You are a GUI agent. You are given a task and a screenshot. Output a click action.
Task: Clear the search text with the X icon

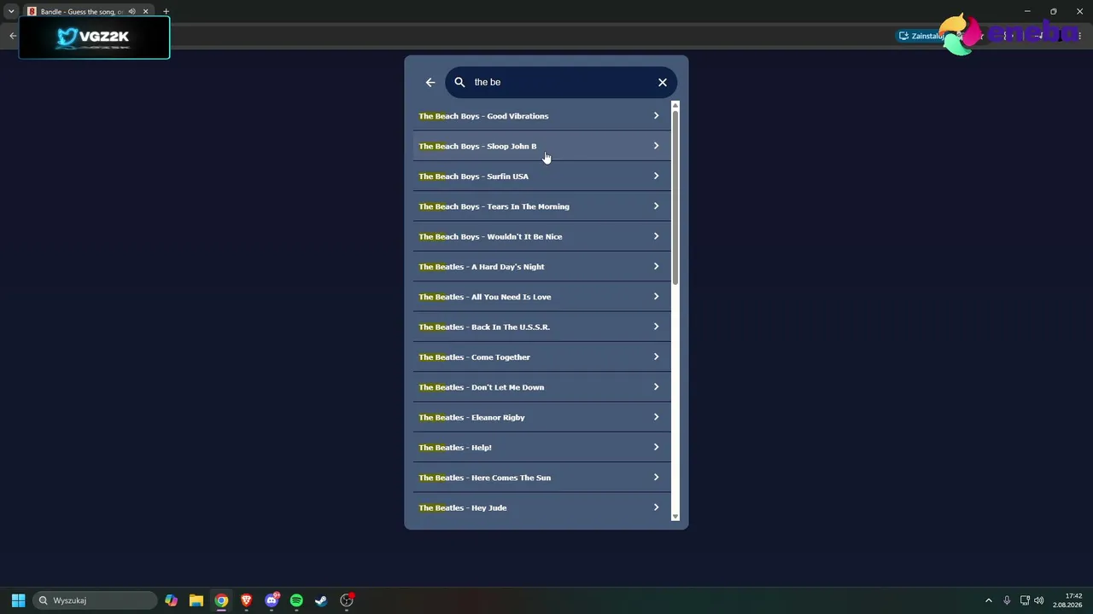point(663,82)
